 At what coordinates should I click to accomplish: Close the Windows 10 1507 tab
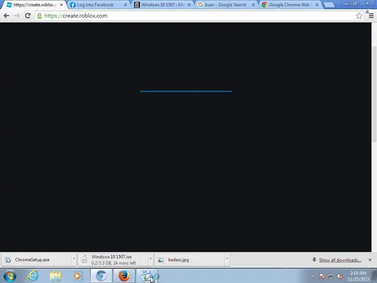click(x=189, y=4)
